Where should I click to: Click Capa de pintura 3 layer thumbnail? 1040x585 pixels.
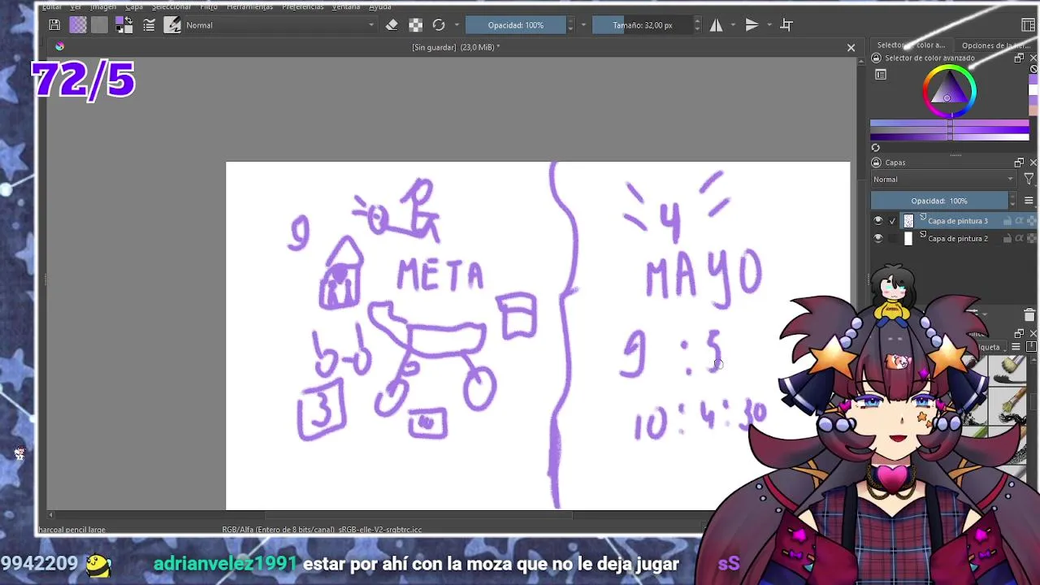point(908,221)
